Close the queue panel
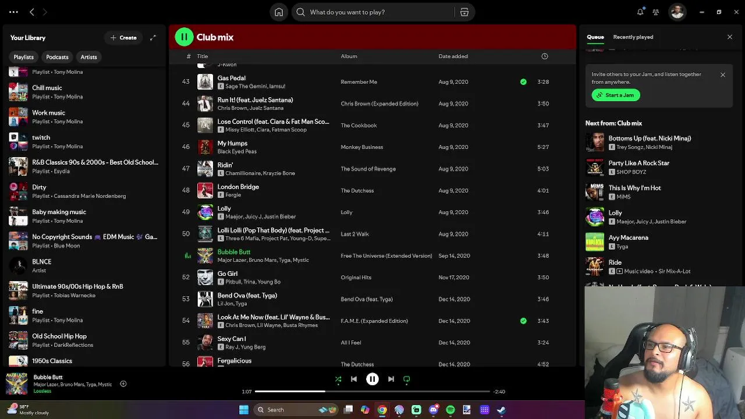 (x=730, y=37)
